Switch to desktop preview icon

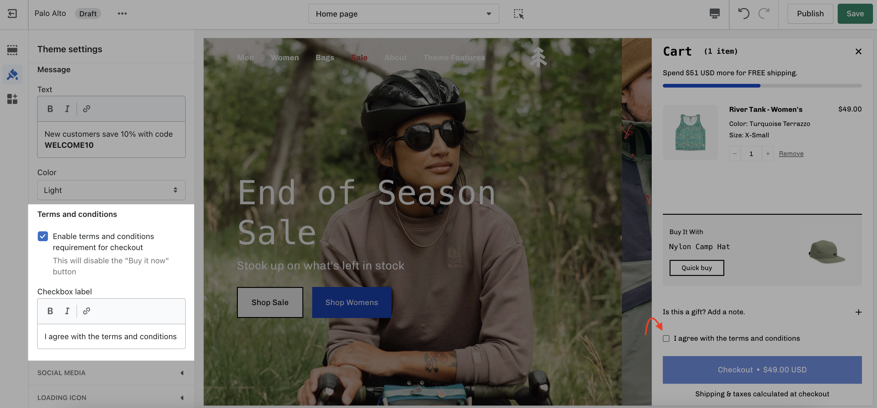click(714, 14)
